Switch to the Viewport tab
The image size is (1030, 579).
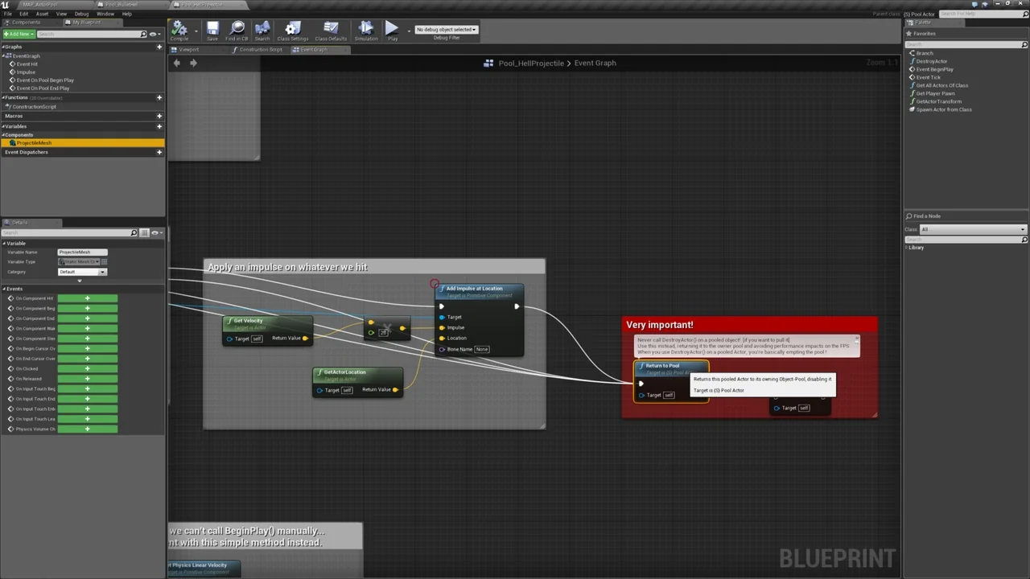coord(188,49)
